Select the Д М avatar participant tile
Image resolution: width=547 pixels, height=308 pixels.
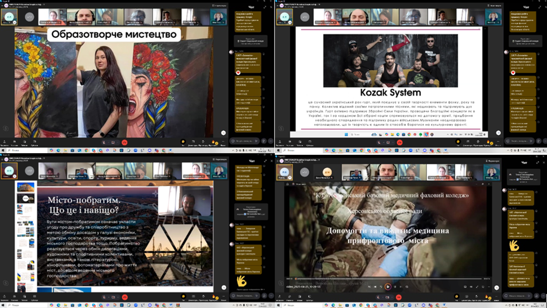pyautogui.click(x=327, y=172)
